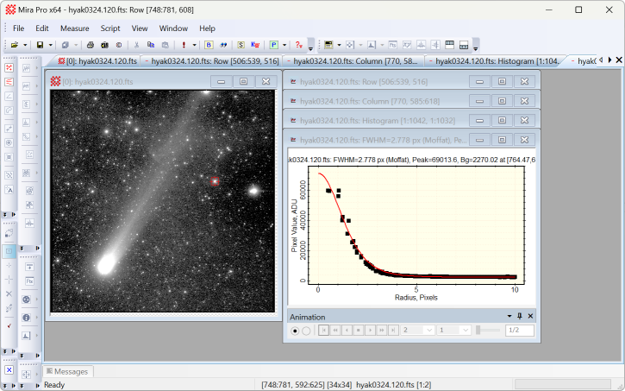The height and width of the screenshot is (391, 625).
Task: Select the first Animation radio button
Action: point(296,331)
